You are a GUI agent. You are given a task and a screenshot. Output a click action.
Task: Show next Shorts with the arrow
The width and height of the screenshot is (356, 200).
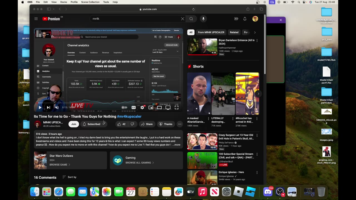(258, 94)
